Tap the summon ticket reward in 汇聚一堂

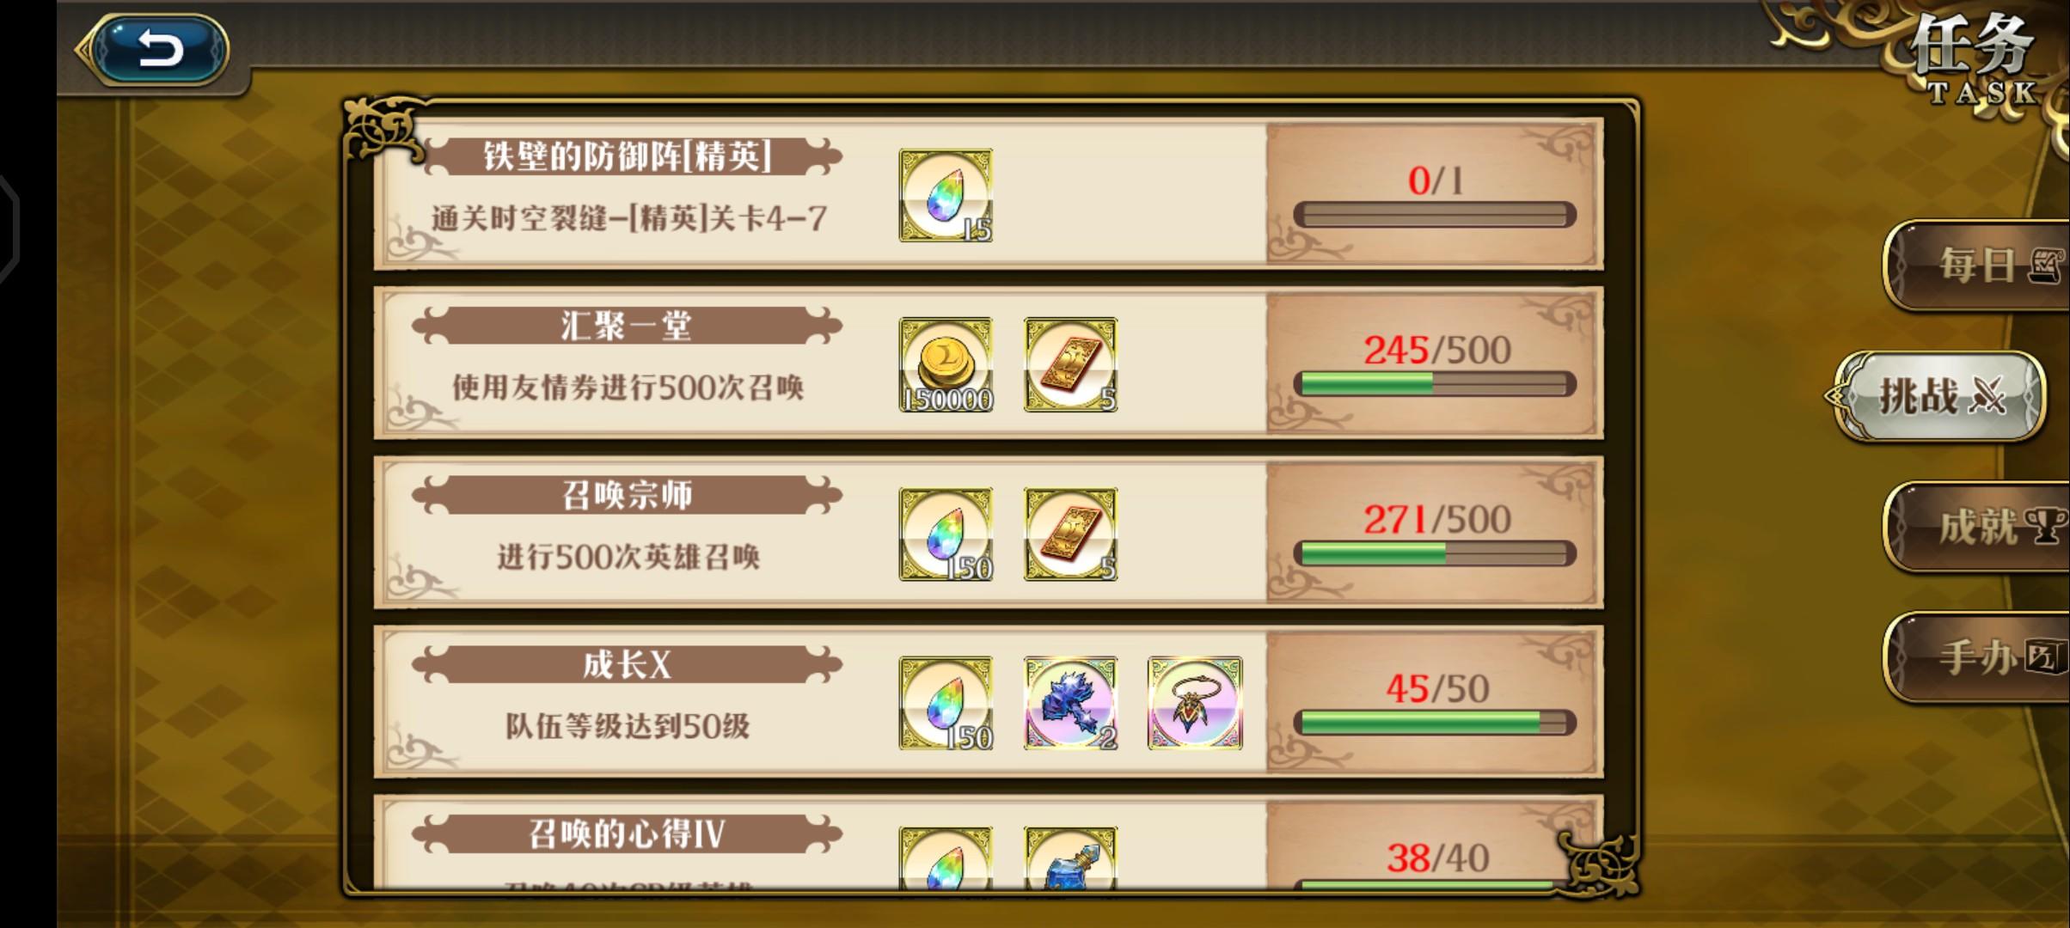[x=1070, y=364]
